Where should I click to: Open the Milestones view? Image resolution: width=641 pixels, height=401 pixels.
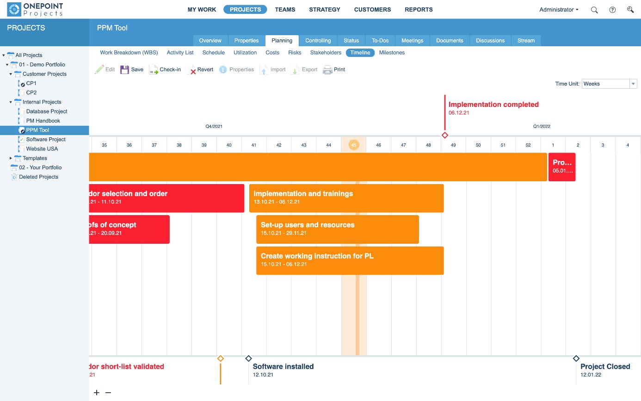(392, 53)
